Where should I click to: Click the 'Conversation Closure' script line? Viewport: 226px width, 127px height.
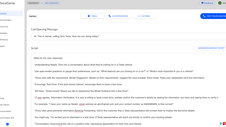[x=88, y=124]
